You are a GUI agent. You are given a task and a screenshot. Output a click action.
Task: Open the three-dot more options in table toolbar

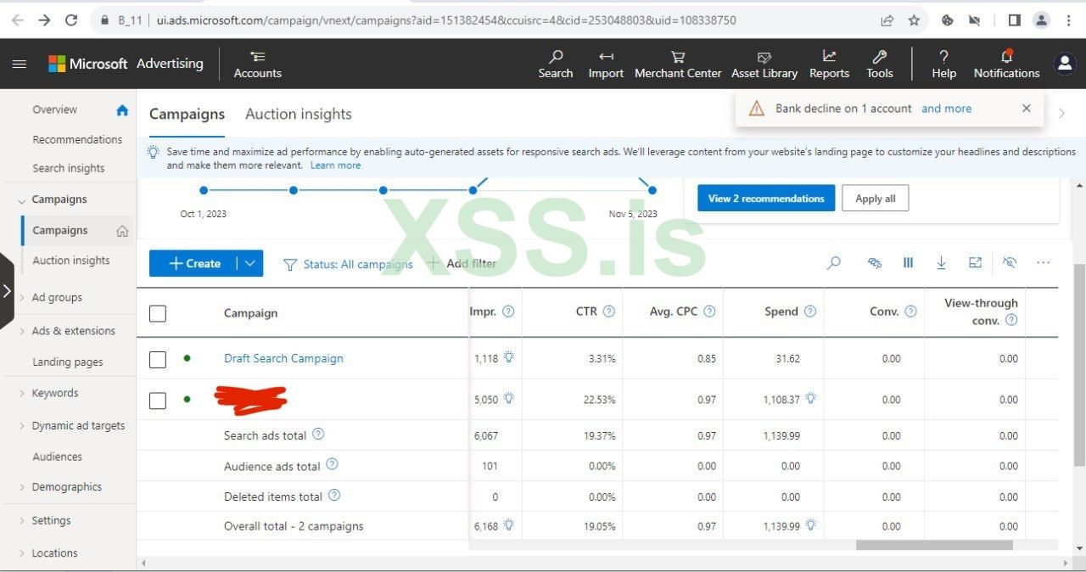(1044, 263)
